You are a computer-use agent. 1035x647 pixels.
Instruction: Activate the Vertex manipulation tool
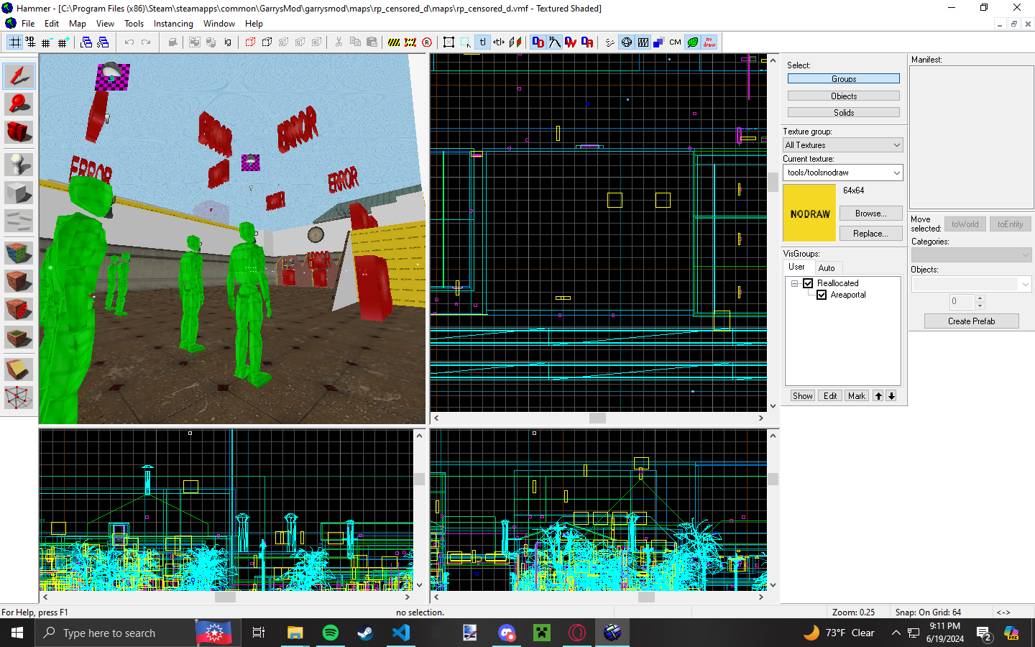coord(19,398)
